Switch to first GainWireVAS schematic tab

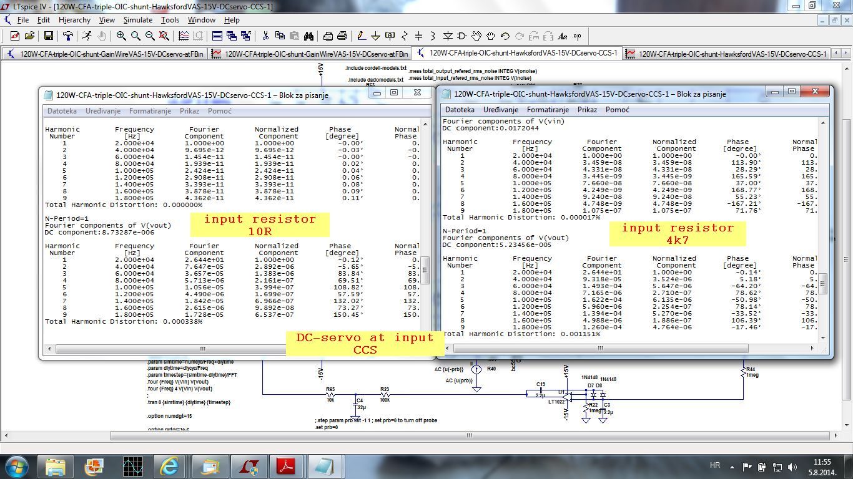104,54
